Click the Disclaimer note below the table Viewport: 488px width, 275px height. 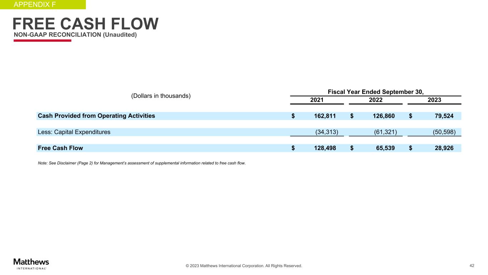(x=142, y=163)
